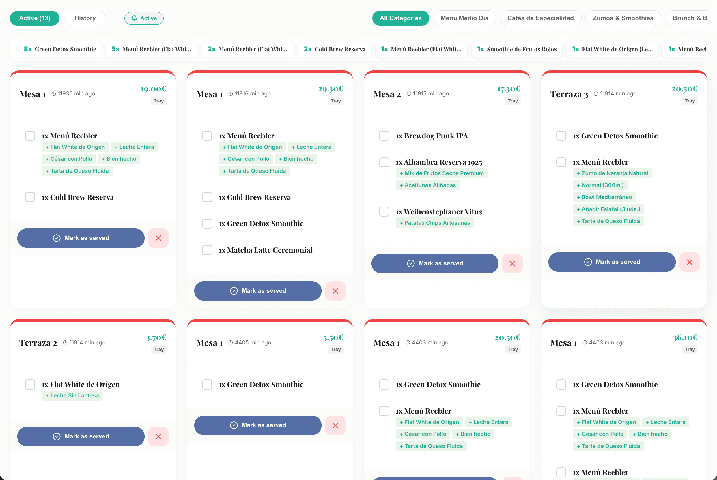Image resolution: width=717 pixels, height=480 pixels.
Task: Cancel the 5.50€ Mesa 1 order
Action: pyautogui.click(x=335, y=425)
